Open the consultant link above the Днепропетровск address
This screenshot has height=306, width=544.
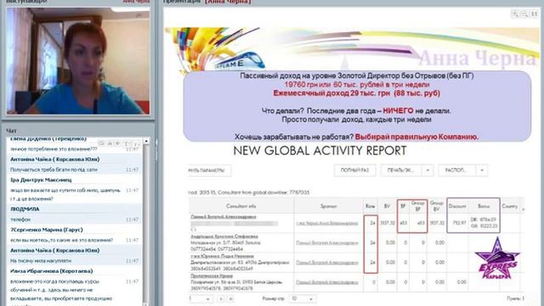[x=222, y=256]
